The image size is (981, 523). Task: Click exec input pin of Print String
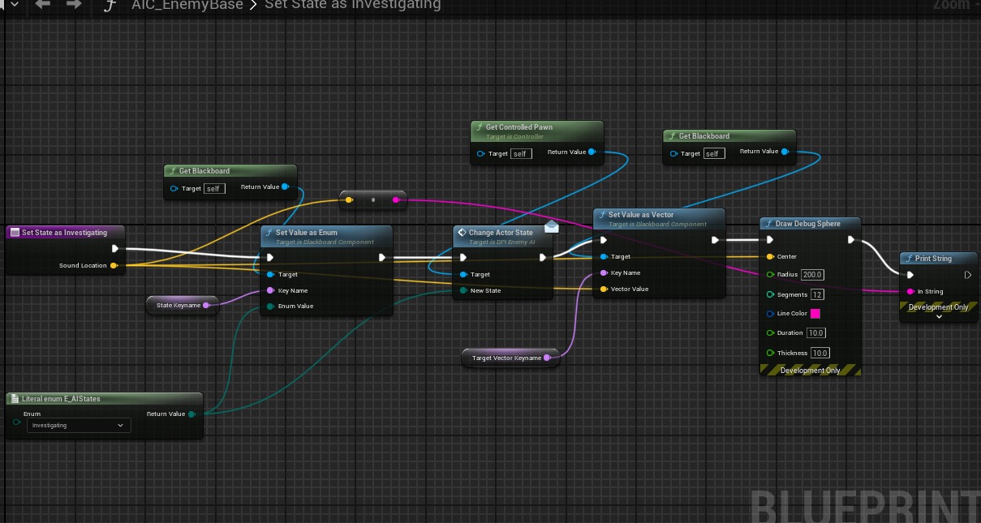(910, 275)
